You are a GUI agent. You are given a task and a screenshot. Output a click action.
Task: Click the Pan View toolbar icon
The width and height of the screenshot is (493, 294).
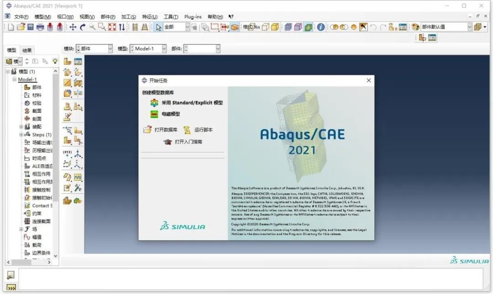(73, 27)
